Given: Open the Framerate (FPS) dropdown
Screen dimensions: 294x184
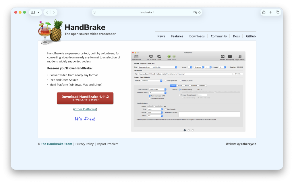Looking at the screenshot, I should tap(157, 92).
